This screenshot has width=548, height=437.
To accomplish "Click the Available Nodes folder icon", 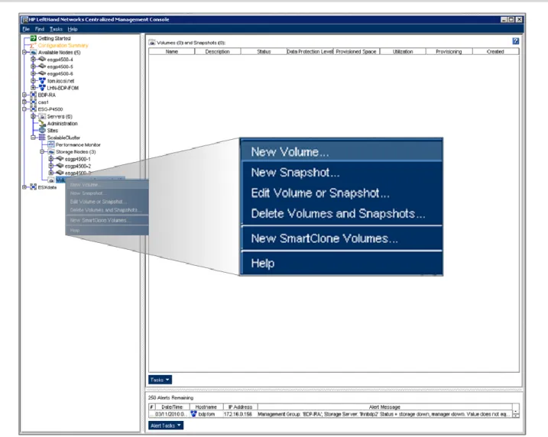I will [33, 53].
